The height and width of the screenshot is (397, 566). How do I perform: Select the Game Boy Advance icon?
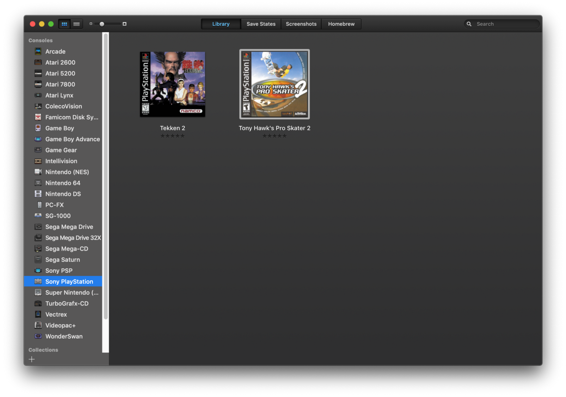38,139
